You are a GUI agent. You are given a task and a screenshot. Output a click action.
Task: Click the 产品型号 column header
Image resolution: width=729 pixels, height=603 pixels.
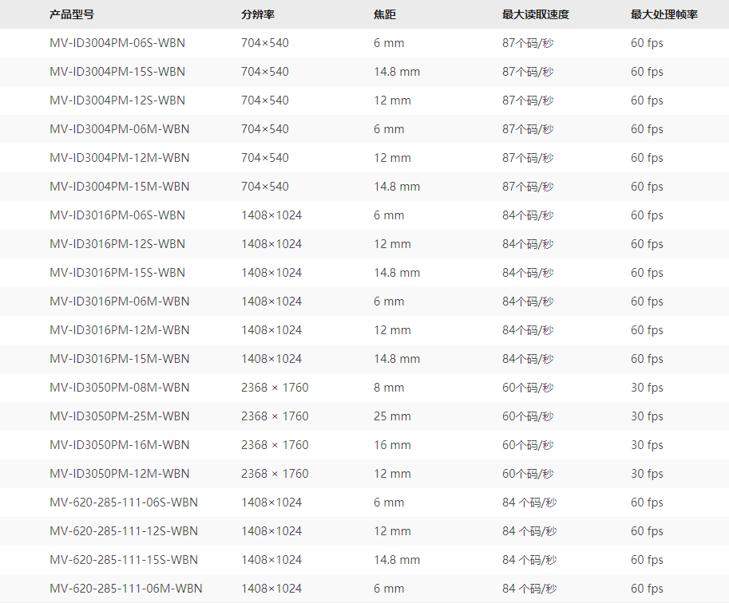tap(71, 14)
